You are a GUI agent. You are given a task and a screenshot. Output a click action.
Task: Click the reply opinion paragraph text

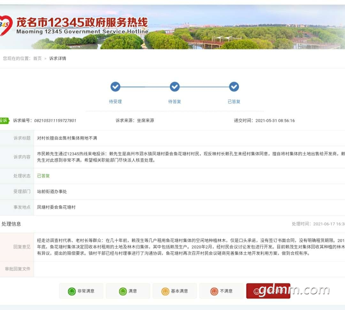click(x=191, y=247)
